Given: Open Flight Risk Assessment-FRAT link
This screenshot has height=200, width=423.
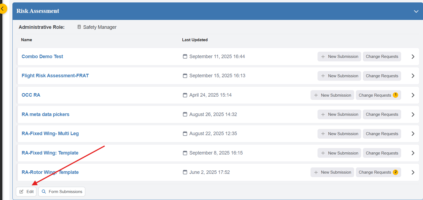Looking at the screenshot, I should pyautogui.click(x=55, y=76).
